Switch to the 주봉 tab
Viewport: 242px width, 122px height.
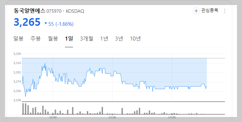(x=35, y=39)
